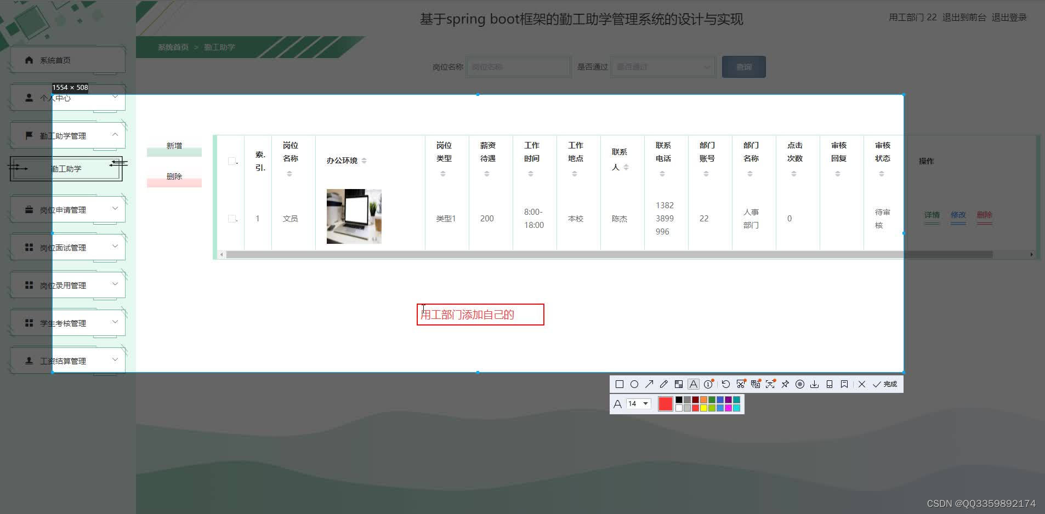Select the arrow annotation tool
1045x514 pixels.
(649, 384)
